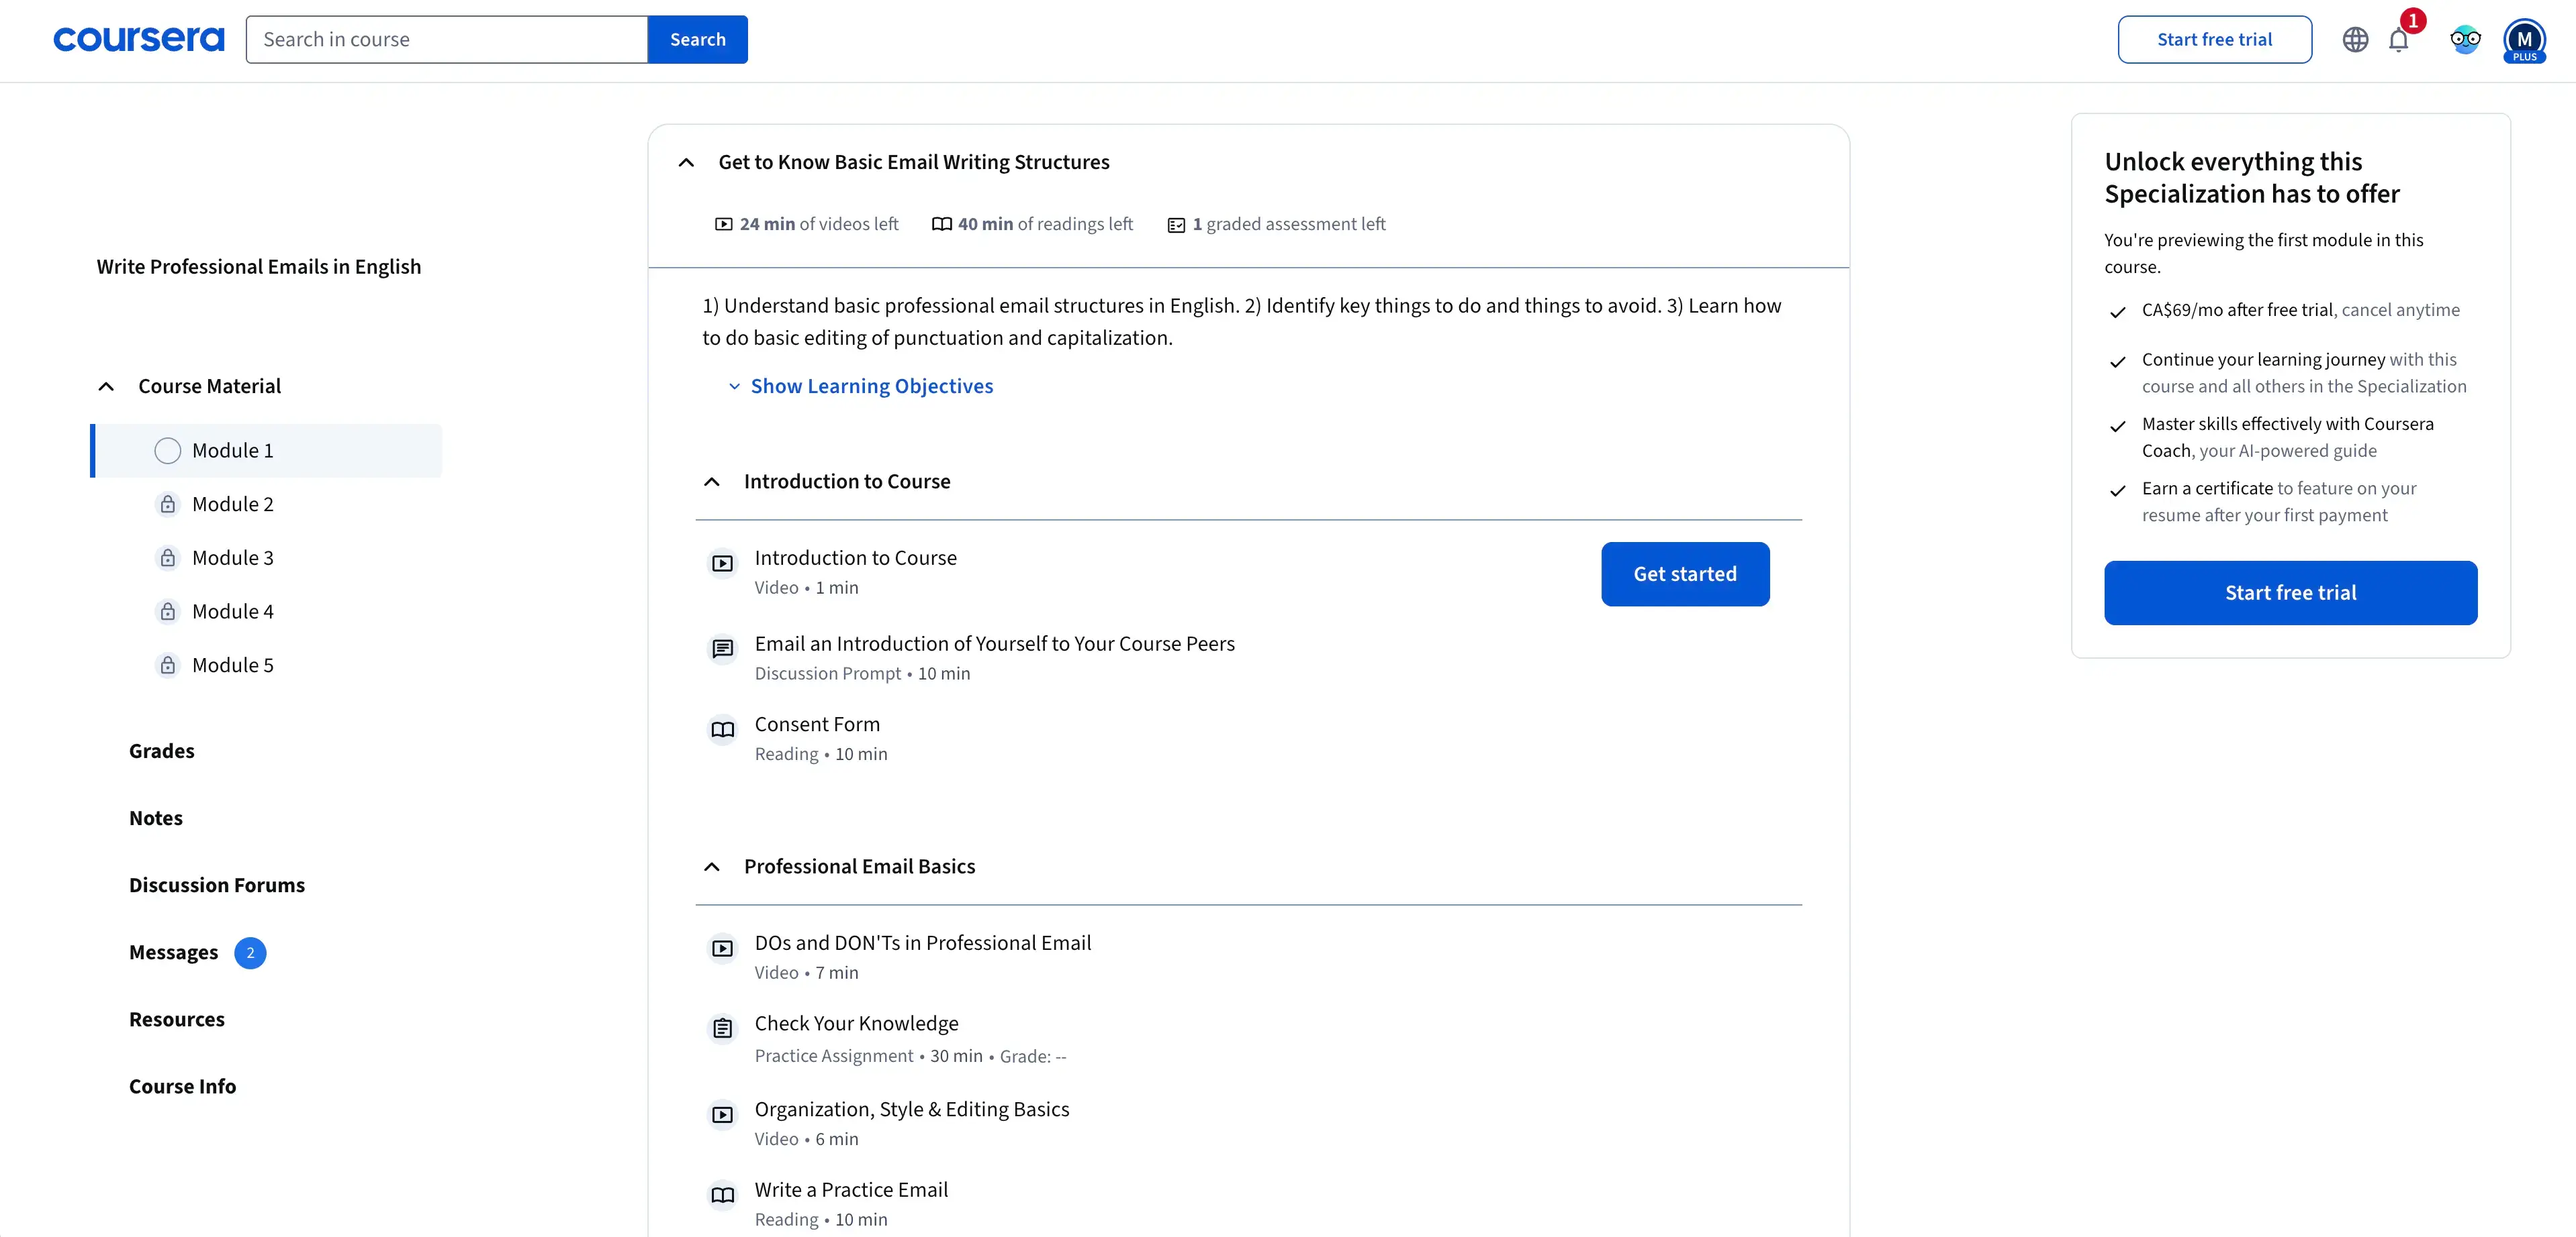The height and width of the screenshot is (1237, 2576).
Task: Click the Module 2 lock icon
Action: click(168, 504)
